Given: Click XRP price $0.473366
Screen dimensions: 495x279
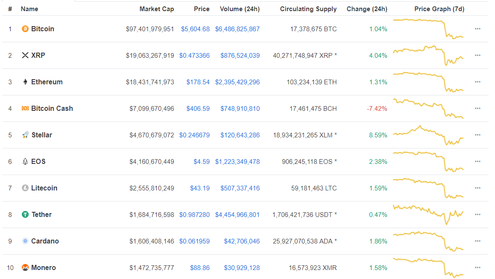Looking at the screenshot, I should 194,56.
